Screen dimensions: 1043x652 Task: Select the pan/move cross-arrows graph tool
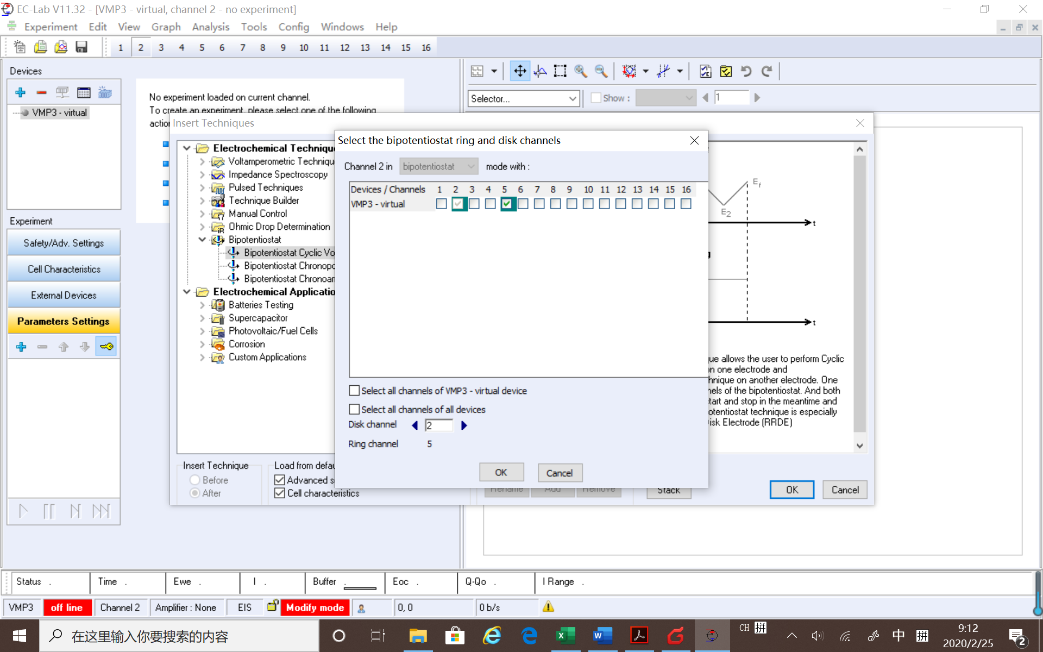click(x=520, y=71)
